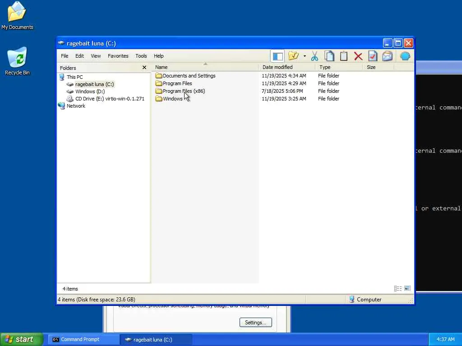This screenshot has width=462, height=346.
Task: Select Windows (D:) drive in folder tree
Action: (90, 91)
